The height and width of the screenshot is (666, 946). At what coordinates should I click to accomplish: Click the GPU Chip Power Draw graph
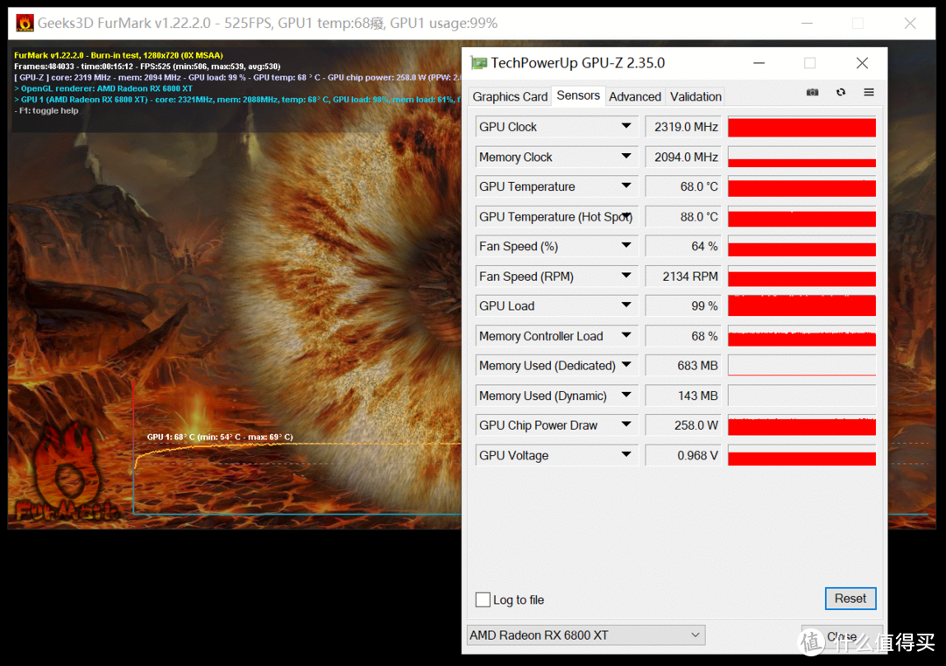[x=801, y=425]
